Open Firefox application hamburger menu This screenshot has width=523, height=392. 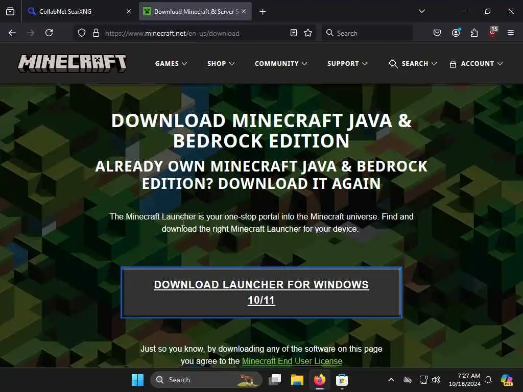coord(511,33)
